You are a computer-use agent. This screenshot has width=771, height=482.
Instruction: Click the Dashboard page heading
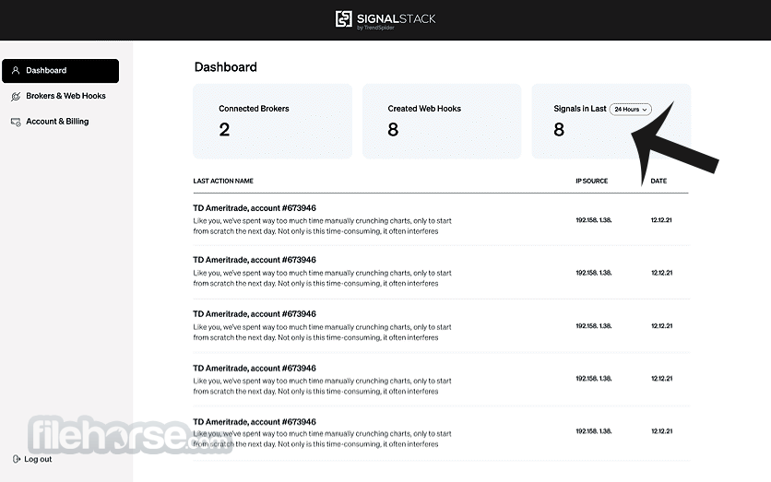point(226,67)
